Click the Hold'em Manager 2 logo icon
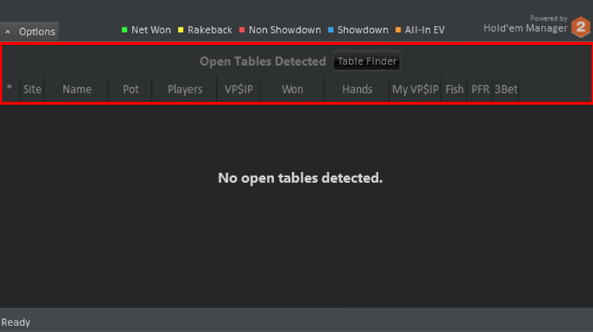The image size is (593, 332). [x=581, y=27]
